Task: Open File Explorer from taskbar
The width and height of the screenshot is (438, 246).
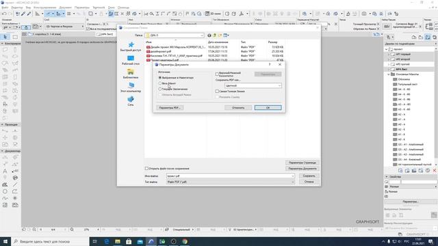Action: pyautogui.click(x=118, y=241)
